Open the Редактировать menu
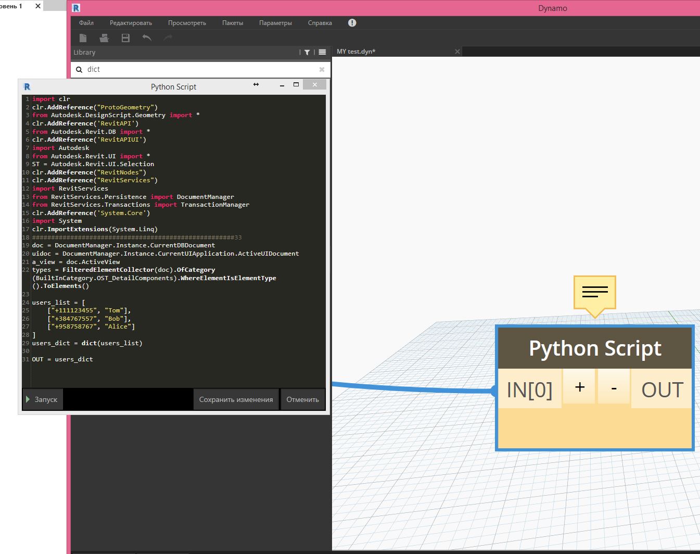 [x=131, y=23]
